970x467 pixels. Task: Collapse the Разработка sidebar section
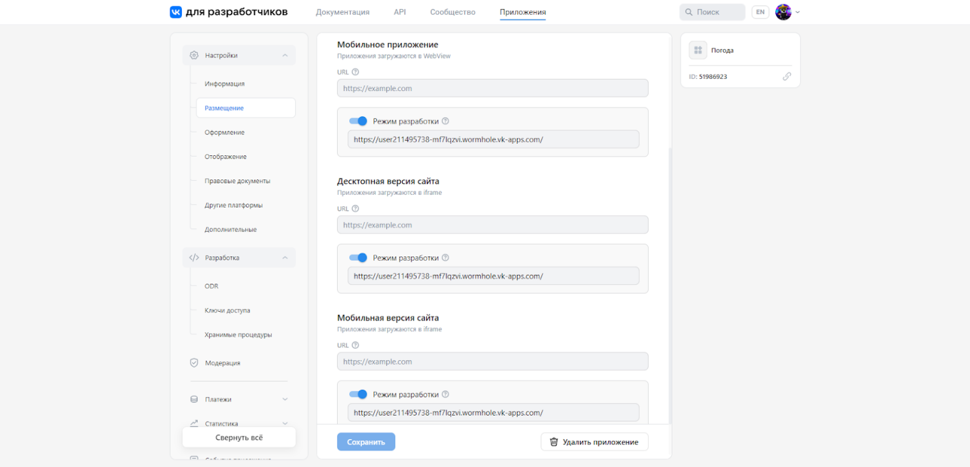tap(284, 258)
